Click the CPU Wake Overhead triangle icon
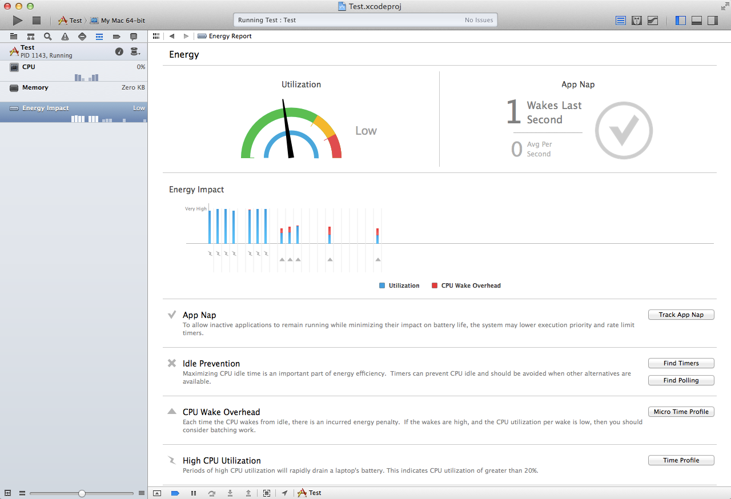This screenshot has width=731, height=499. pos(172,411)
